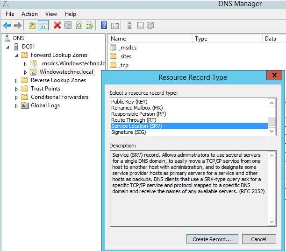Click the green Refresh icon
This screenshot has height=251, width=286.
(x=79, y=25)
